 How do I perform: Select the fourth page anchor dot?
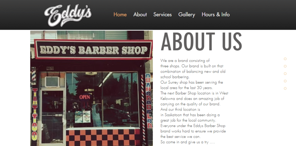tap(285, 81)
